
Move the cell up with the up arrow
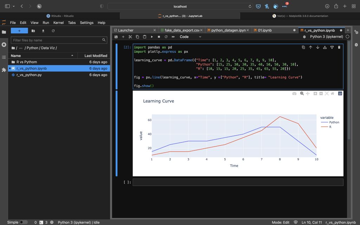pyautogui.click(x=310, y=47)
